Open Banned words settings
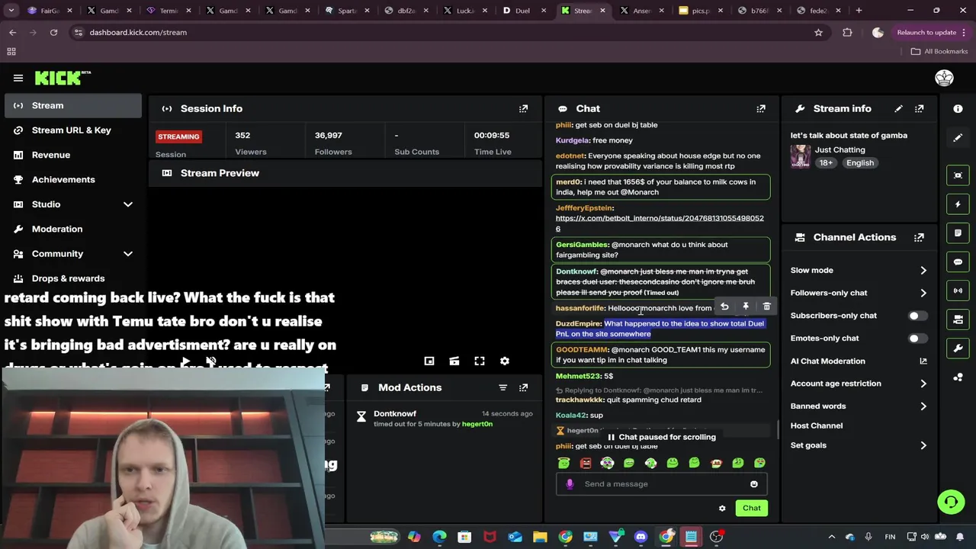Image resolution: width=976 pixels, height=549 pixels. click(859, 406)
